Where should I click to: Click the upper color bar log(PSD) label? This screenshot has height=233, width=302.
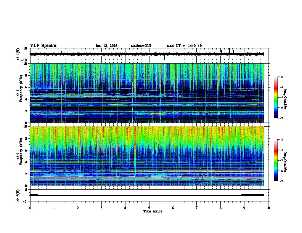286,99
